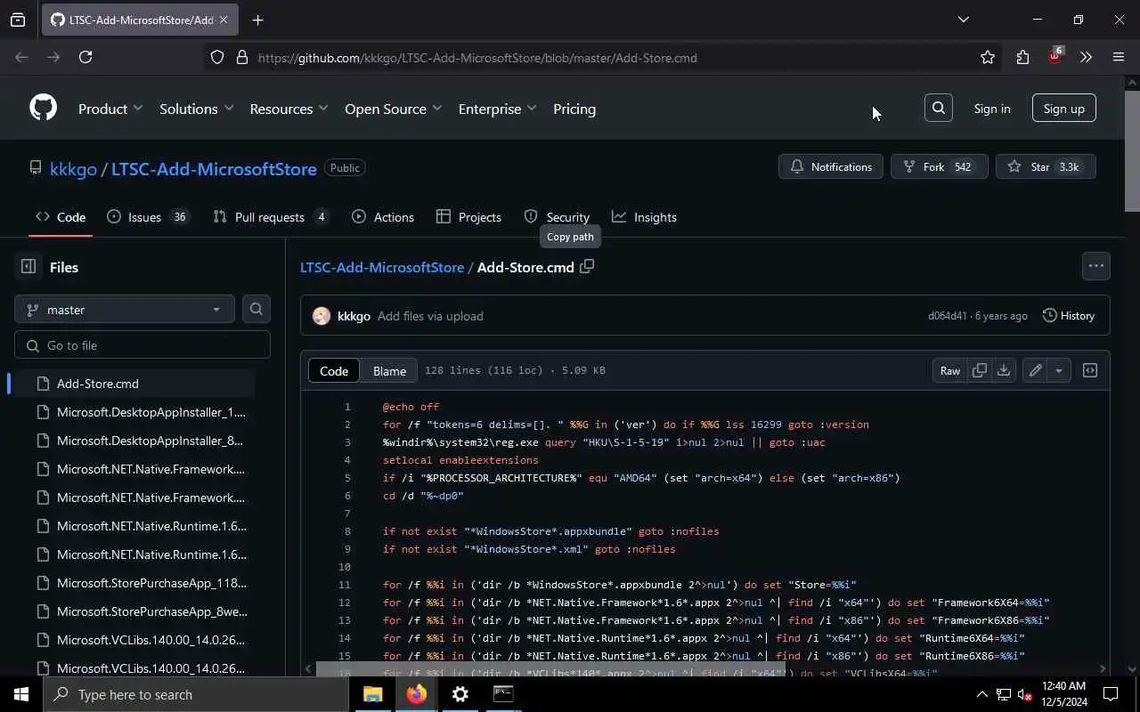Click the Windows taskbar search box
1140x712 pixels.
click(x=196, y=694)
